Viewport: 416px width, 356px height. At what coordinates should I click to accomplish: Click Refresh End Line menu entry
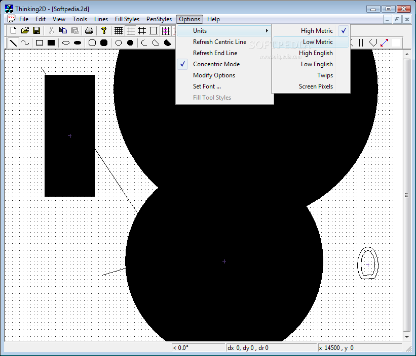pos(224,53)
